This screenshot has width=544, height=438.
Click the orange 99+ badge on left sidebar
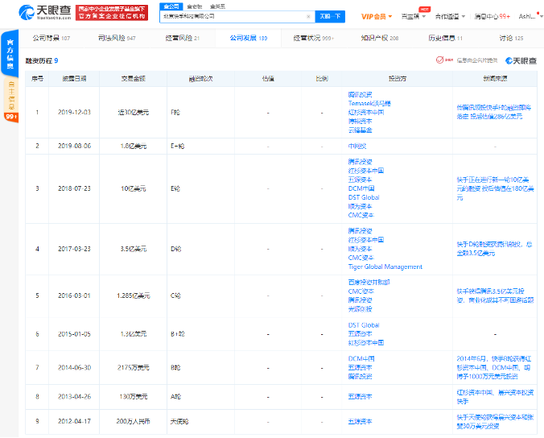tap(11, 117)
